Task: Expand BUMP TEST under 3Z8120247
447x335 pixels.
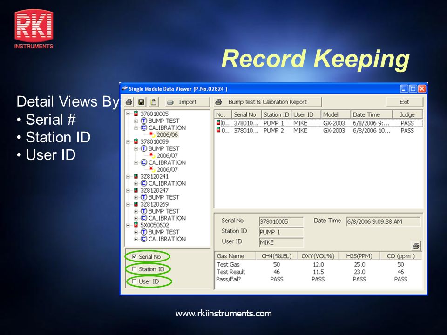Action: click(136, 197)
